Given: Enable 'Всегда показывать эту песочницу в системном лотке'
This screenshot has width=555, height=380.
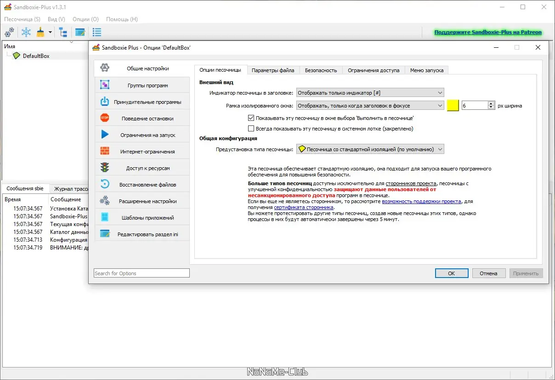Looking at the screenshot, I should point(251,129).
